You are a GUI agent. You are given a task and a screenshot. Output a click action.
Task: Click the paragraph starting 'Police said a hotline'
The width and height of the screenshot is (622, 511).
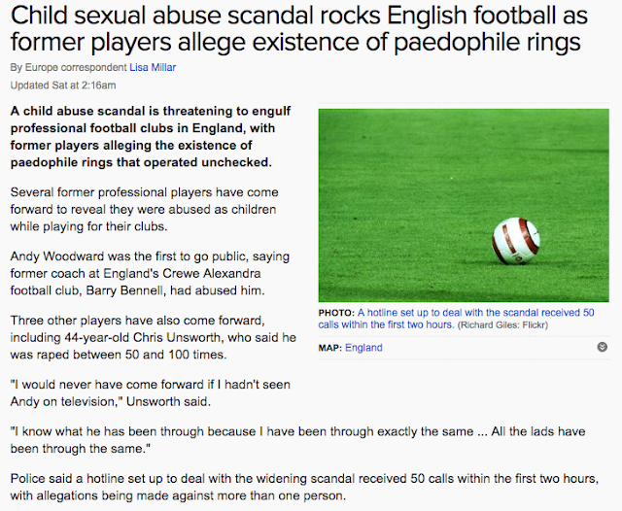coord(311,489)
